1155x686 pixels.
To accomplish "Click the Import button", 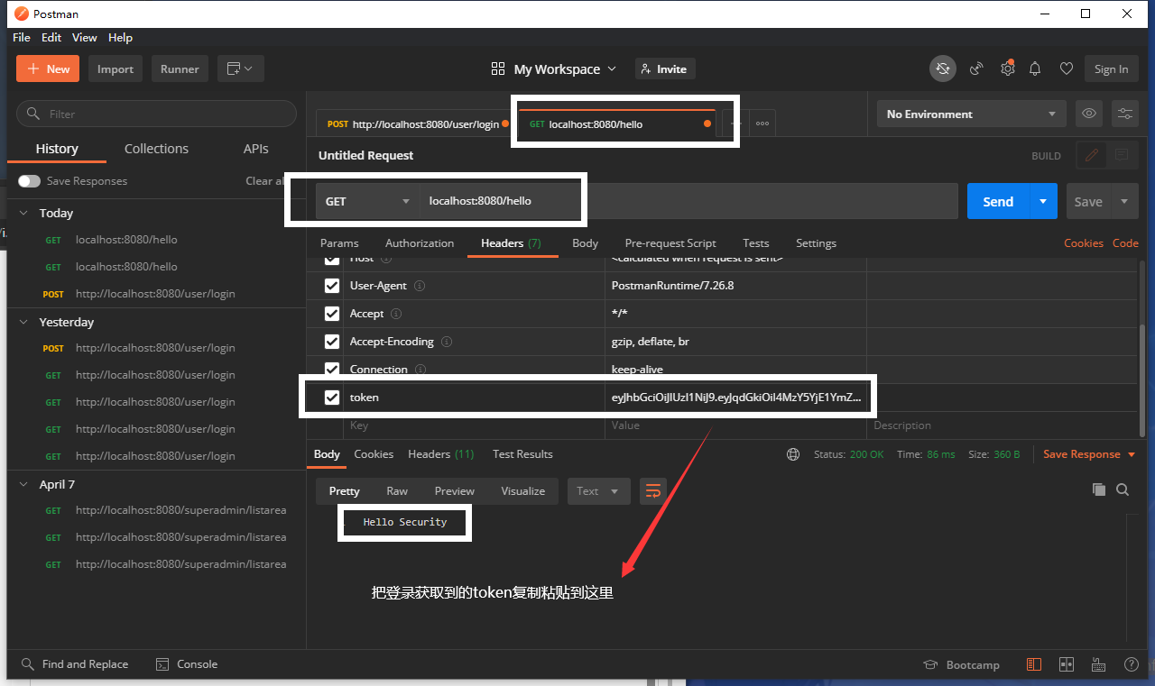I will 115,69.
